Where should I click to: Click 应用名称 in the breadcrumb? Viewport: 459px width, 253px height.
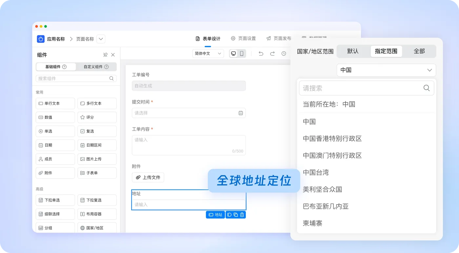click(56, 39)
